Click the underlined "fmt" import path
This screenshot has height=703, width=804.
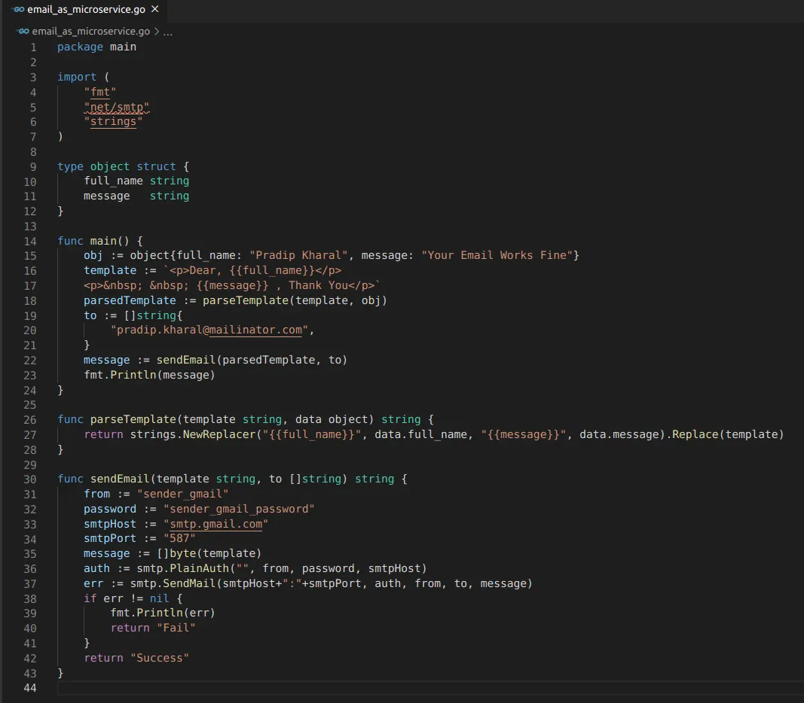point(100,92)
